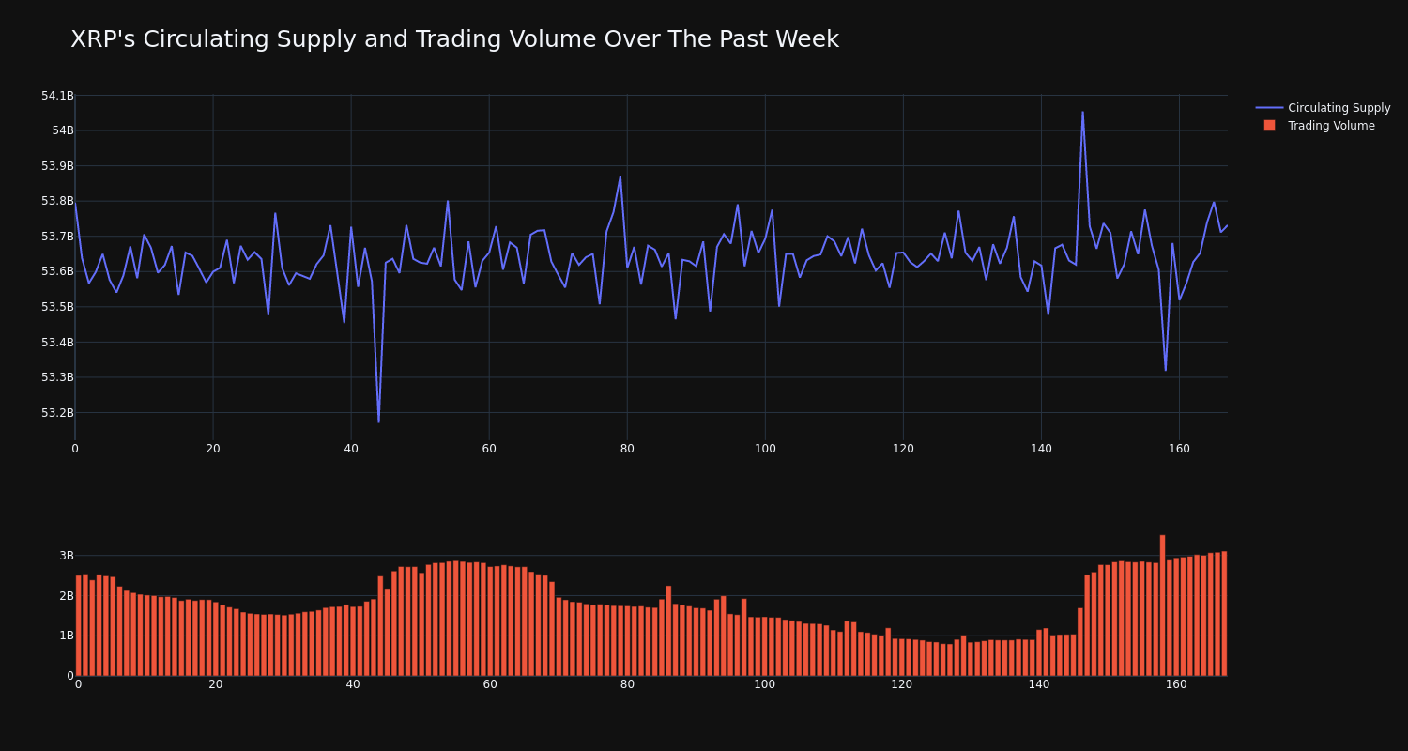
Task: Click the 53.8B y-axis label
Action: (57, 201)
